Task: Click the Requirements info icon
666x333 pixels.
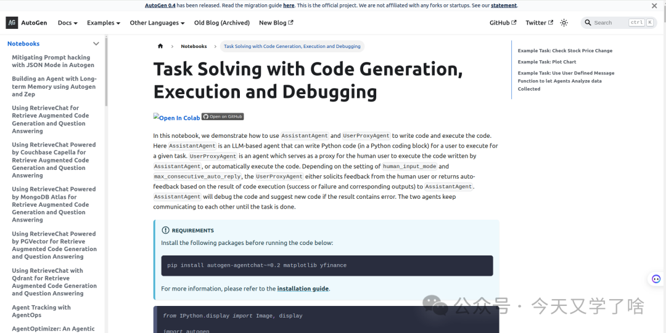Action: tap(166, 230)
